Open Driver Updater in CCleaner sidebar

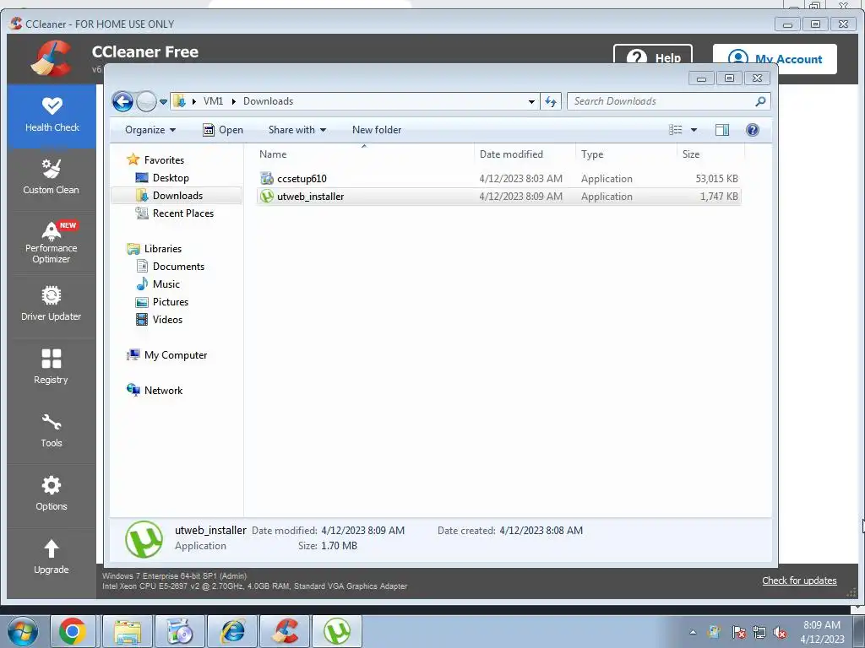pos(52,304)
